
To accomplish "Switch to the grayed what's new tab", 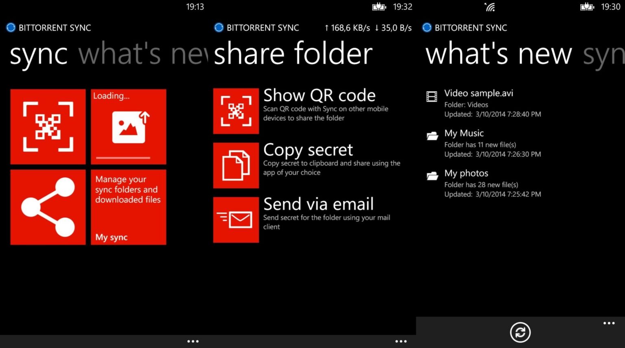I will point(142,54).
